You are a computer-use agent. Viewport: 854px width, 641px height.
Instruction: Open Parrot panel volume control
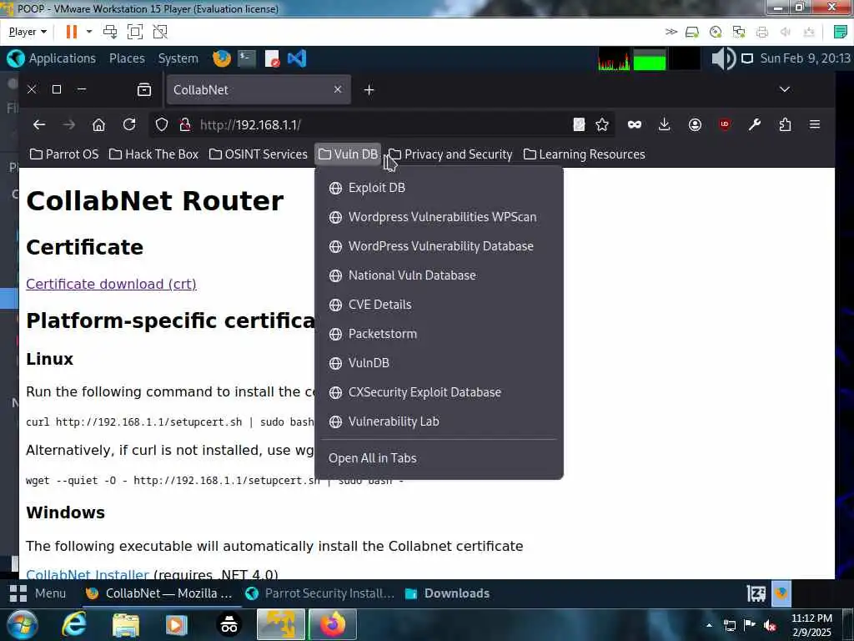click(724, 58)
